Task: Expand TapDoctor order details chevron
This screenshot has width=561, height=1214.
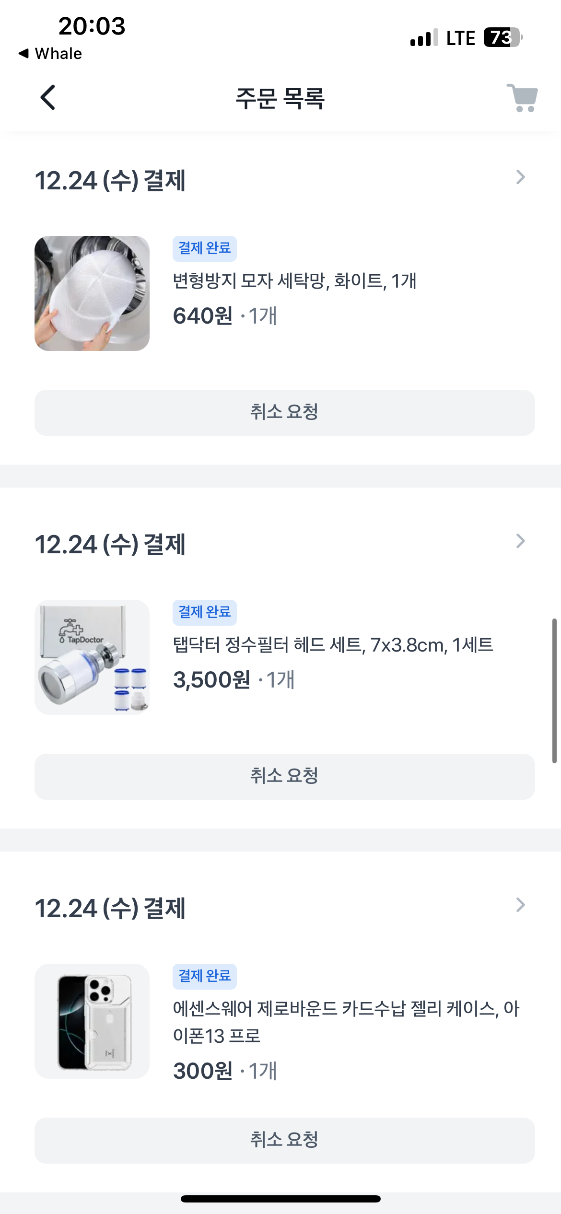Action: point(520,541)
